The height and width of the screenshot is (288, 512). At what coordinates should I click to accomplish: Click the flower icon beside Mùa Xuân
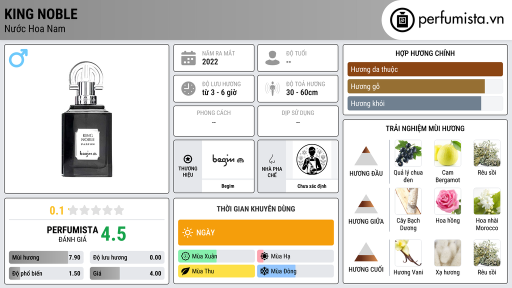click(x=185, y=256)
